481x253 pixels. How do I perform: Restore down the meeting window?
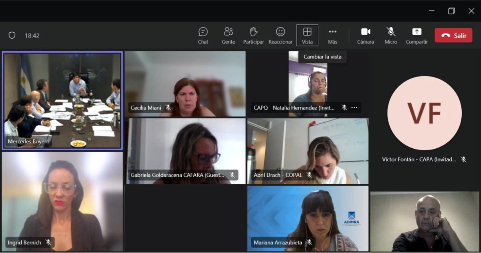451,11
